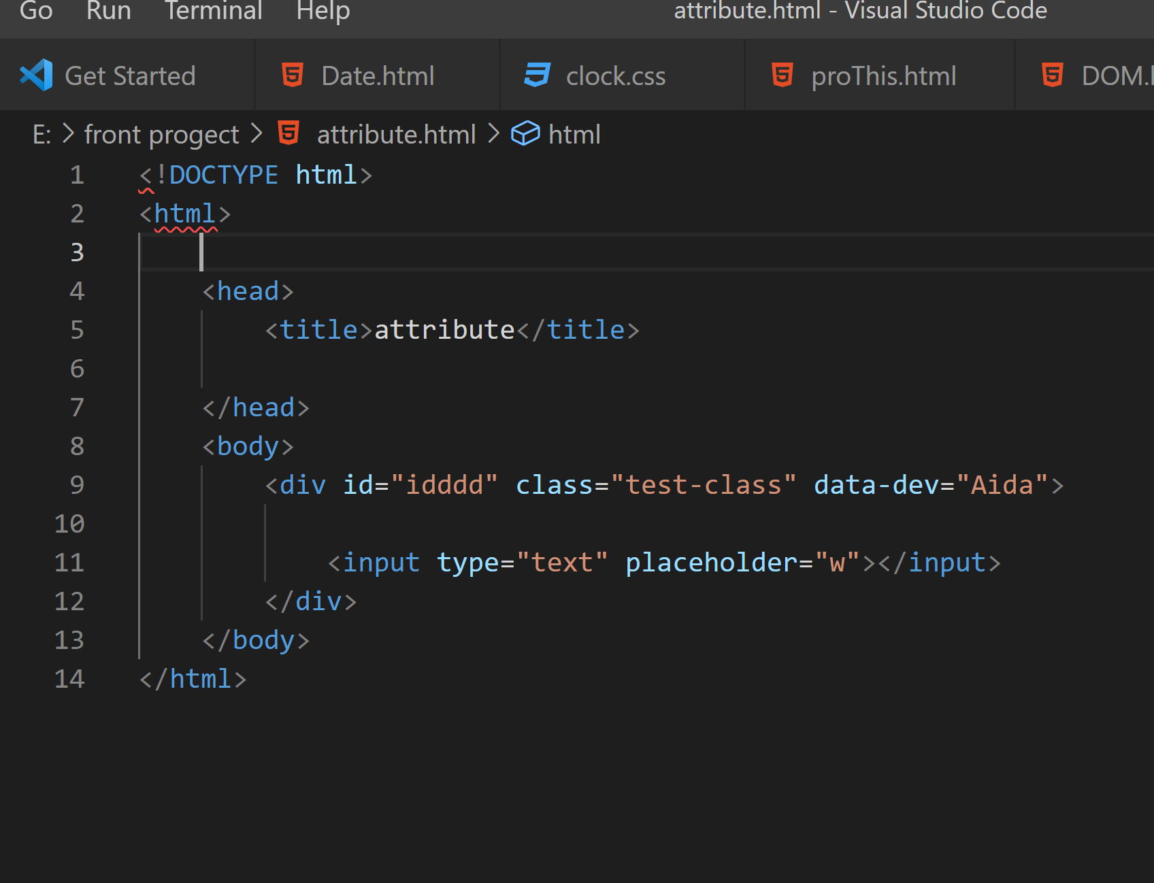Click the opening head tag

(x=248, y=292)
